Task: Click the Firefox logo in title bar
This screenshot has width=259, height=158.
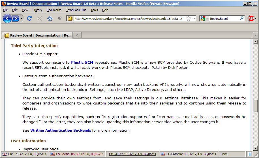Action: 4,3
